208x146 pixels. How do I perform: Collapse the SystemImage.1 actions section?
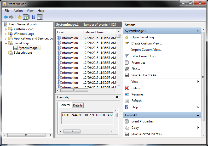198,31
